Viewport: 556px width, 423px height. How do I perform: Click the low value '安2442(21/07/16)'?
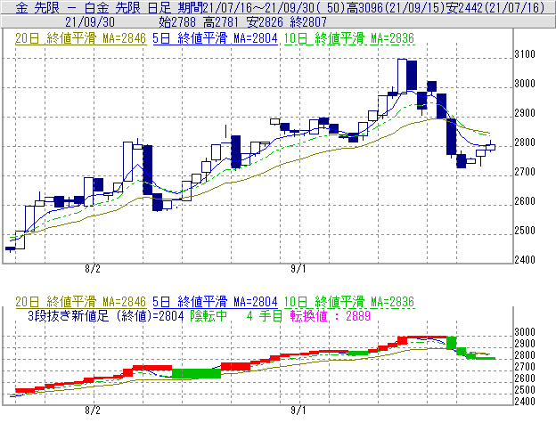click(495, 7)
